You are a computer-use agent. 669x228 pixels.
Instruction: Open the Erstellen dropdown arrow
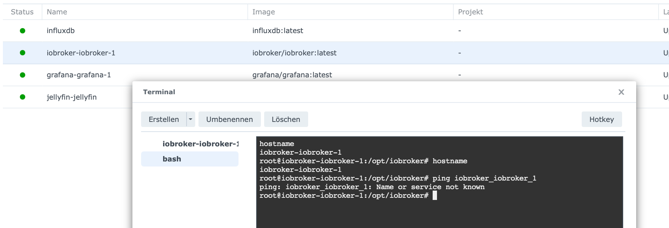191,119
